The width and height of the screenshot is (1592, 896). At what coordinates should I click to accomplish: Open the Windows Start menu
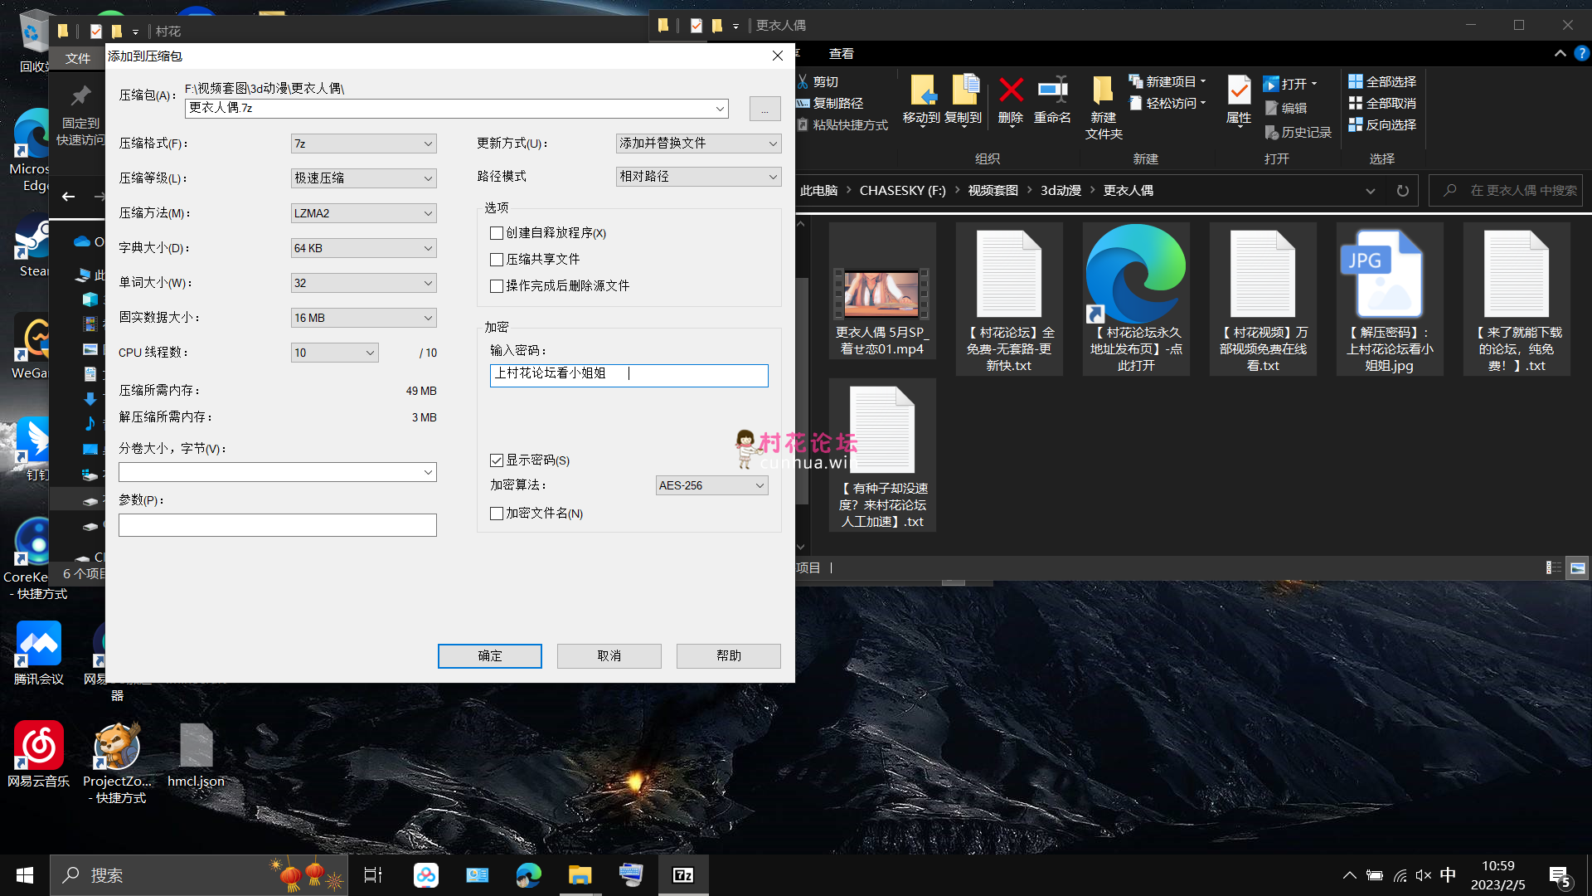25,875
